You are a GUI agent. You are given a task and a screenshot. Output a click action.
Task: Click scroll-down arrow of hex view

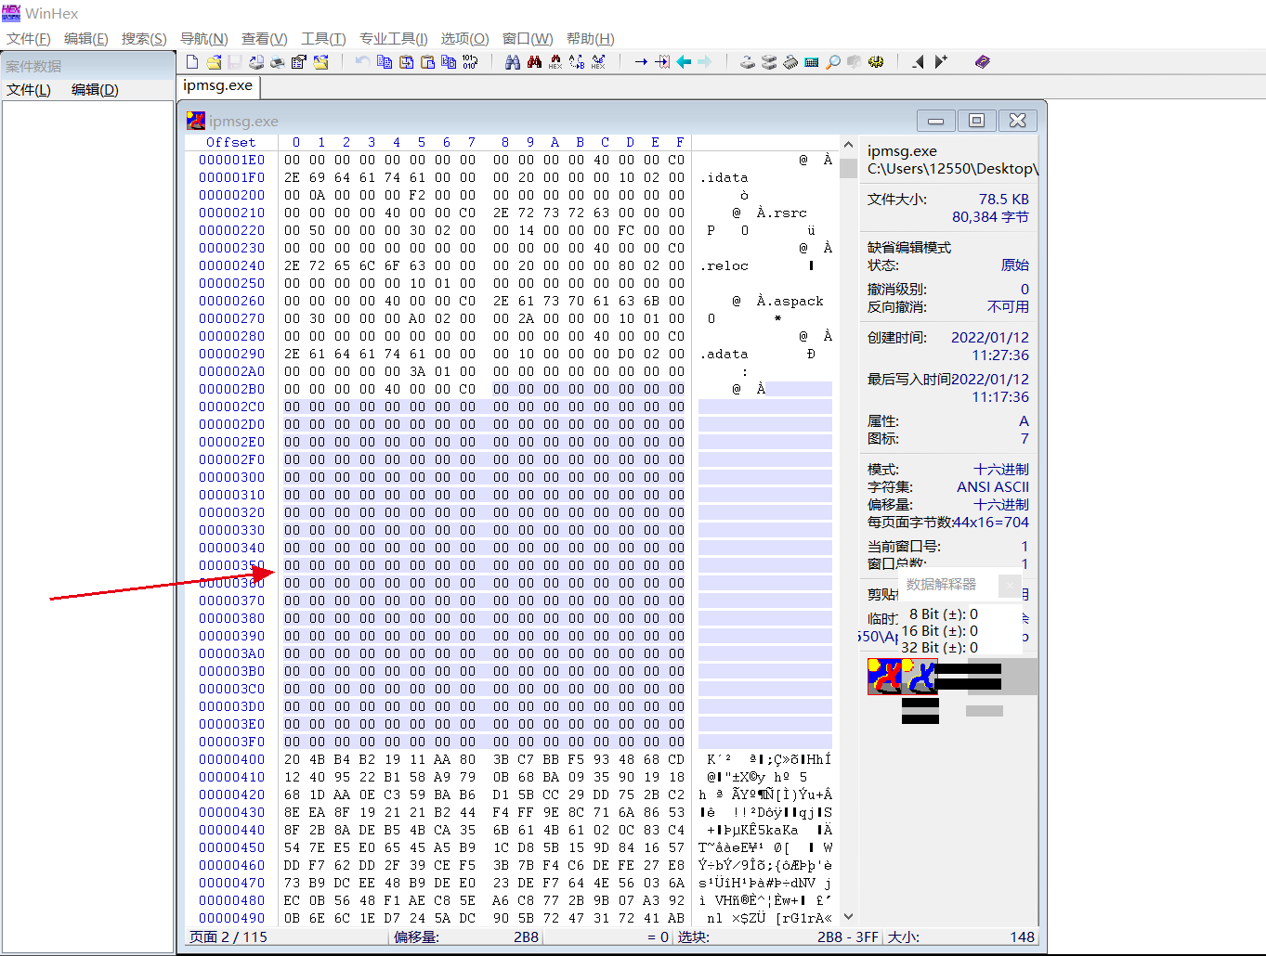pos(848,917)
